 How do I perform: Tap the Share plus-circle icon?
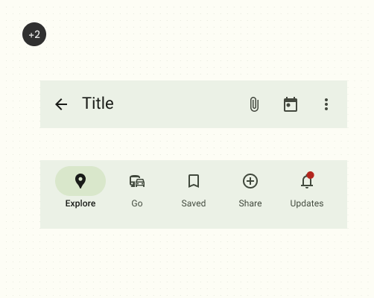pos(250,181)
